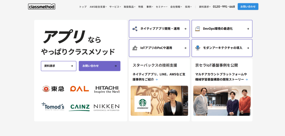The height and width of the screenshot is (136, 285).
Task: Click the purple お問い合わせ hero button
Action: (99, 66)
